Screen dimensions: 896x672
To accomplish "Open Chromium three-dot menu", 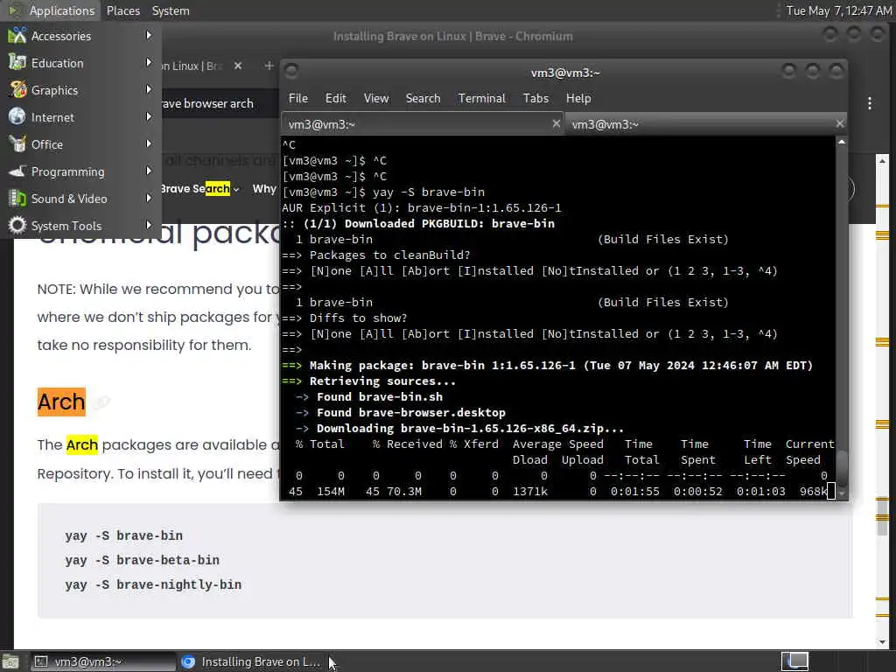I will [870, 103].
